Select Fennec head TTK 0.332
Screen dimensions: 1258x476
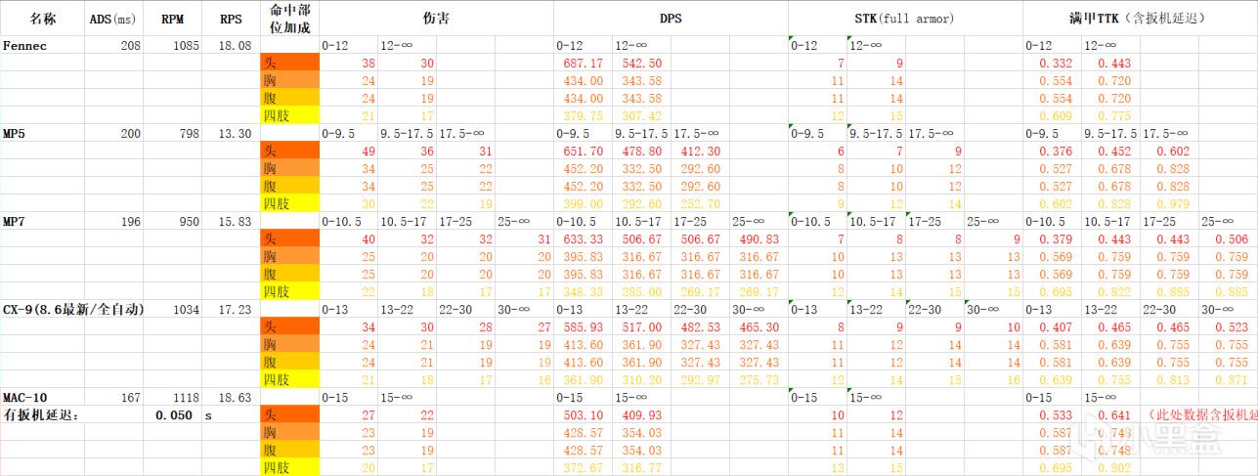pyautogui.click(x=1057, y=63)
